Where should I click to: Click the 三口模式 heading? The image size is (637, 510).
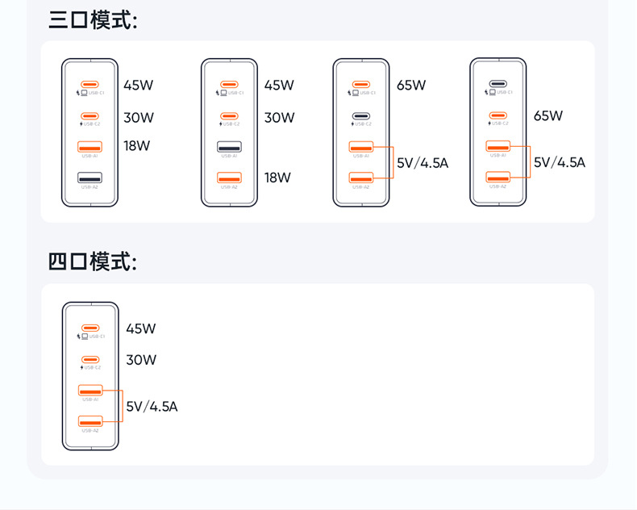tap(93, 20)
